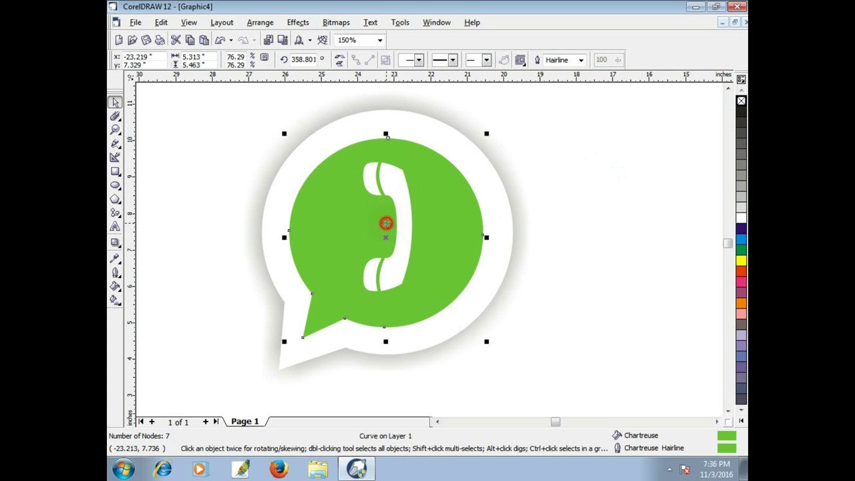Click the Cut scissors icon
Image resolution: width=855 pixels, height=481 pixels.
point(176,40)
